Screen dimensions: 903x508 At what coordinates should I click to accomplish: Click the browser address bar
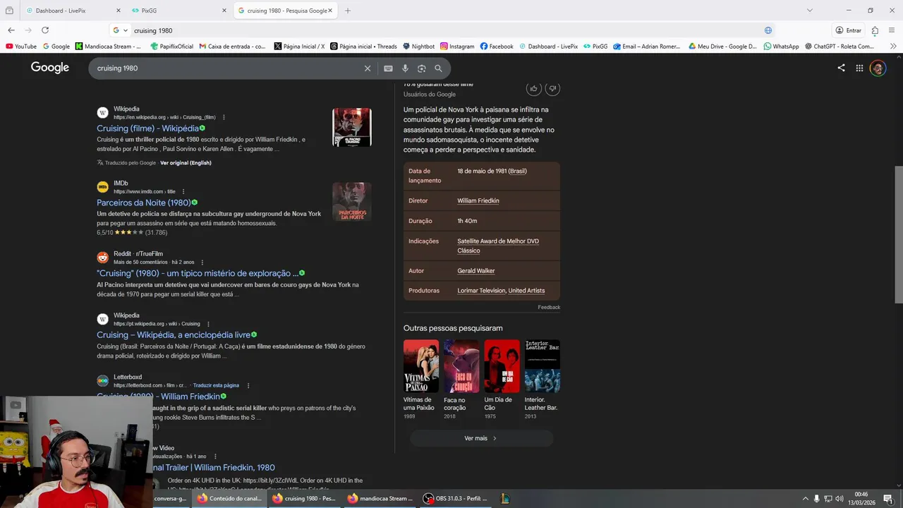click(444, 30)
